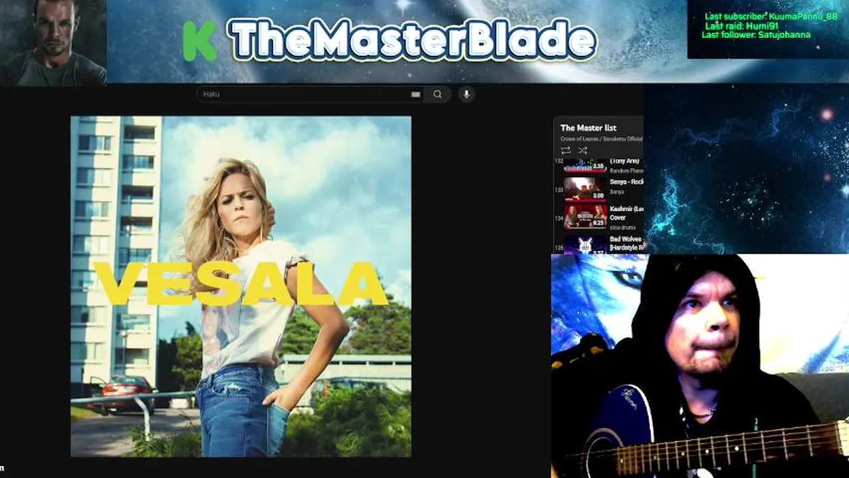Click the green Kick logo in banner
The width and height of the screenshot is (849, 478).
coord(200,41)
